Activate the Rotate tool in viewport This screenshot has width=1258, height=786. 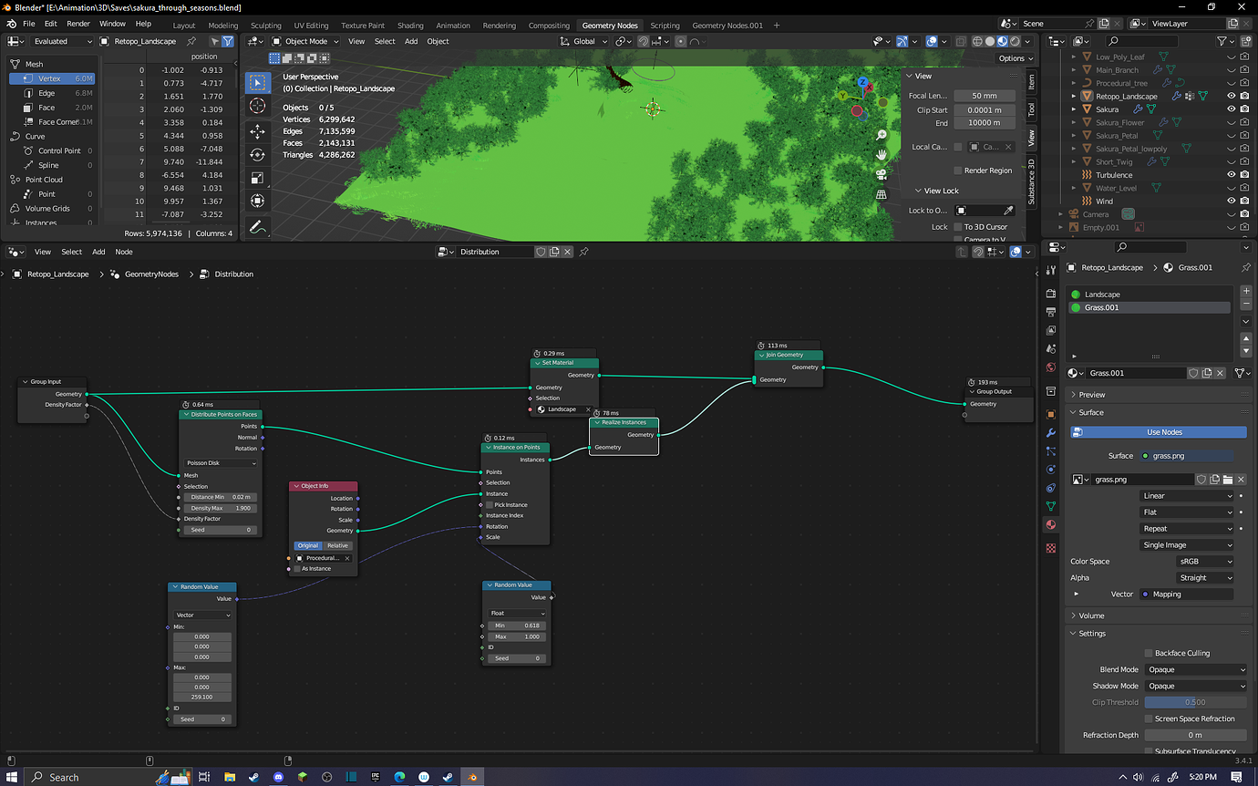(x=257, y=155)
